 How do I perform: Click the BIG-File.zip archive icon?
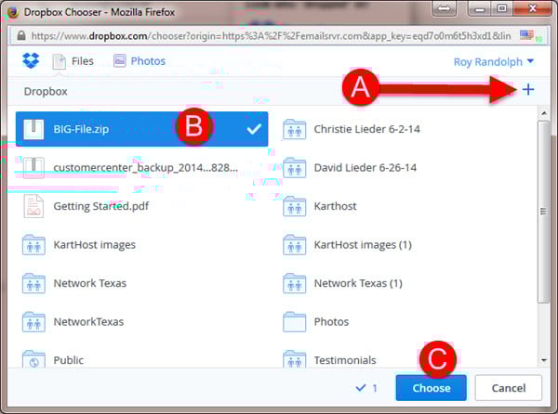[x=33, y=129]
